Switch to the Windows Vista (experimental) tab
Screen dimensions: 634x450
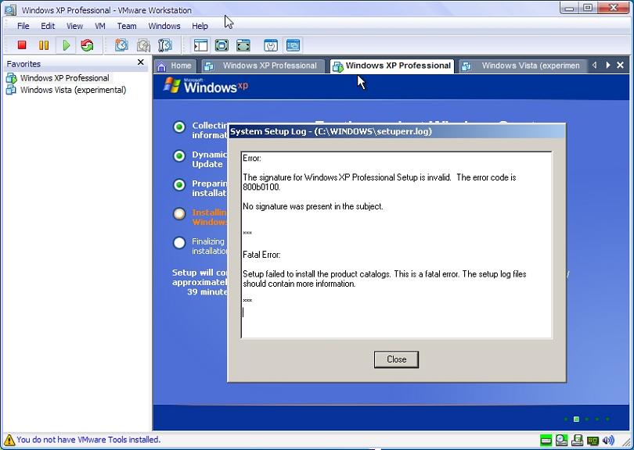click(522, 66)
